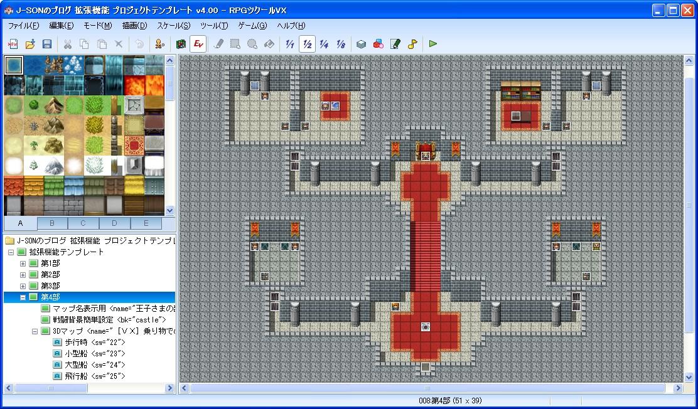
Task: Switch to tileset tab A
Action: pyautogui.click(x=21, y=223)
